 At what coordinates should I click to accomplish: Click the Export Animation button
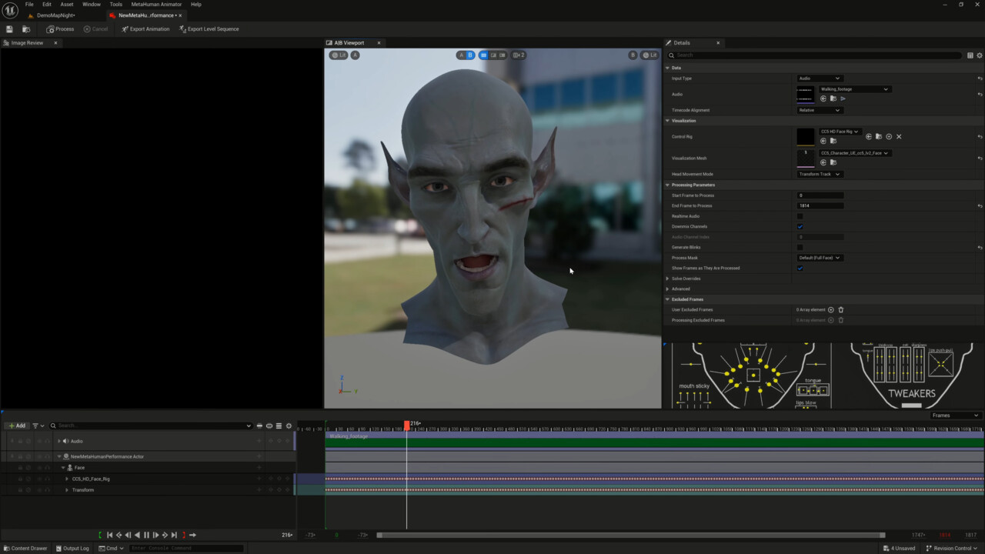[145, 29]
